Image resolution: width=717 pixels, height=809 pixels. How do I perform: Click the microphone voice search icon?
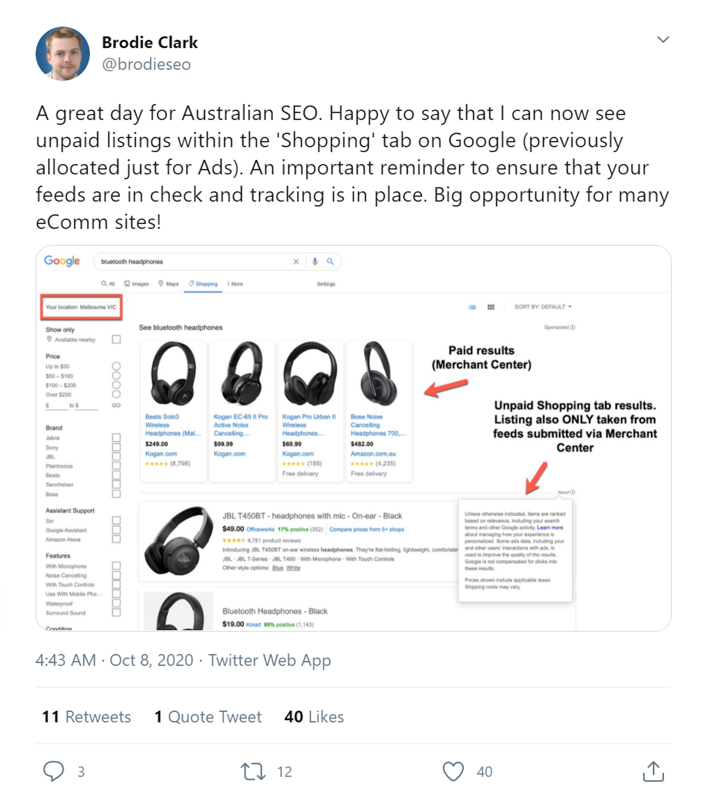pos(315,262)
